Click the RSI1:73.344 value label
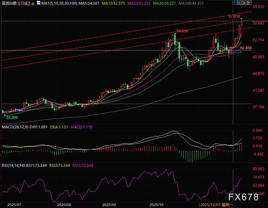The width and height of the screenshot is (268, 208). [x=37, y=165]
